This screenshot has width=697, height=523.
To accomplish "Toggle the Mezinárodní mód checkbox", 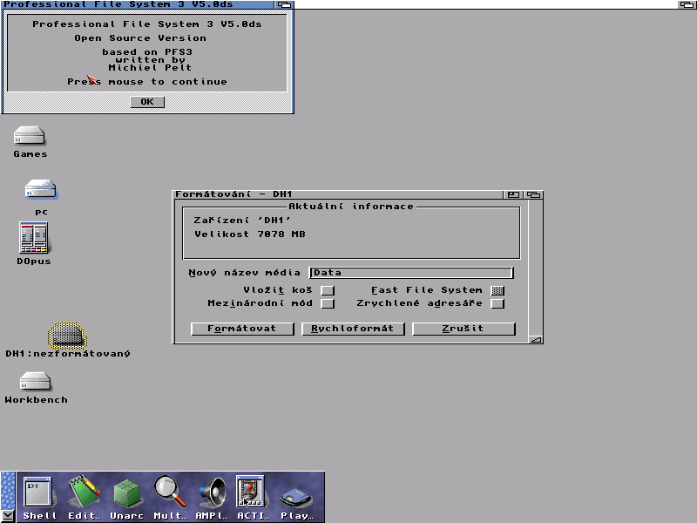I will point(328,304).
